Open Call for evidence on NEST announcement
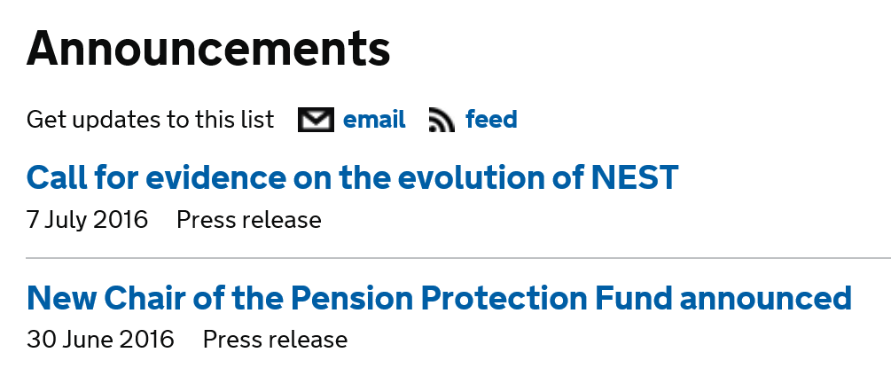This screenshot has width=891, height=376. pyautogui.click(x=352, y=177)
